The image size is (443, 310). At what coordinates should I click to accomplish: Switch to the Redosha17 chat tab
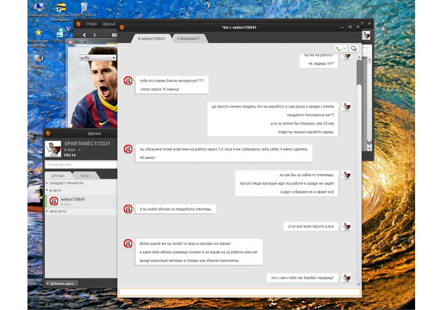click(189, 39)
